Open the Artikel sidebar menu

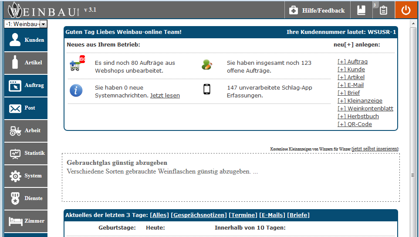coord(26,63)
